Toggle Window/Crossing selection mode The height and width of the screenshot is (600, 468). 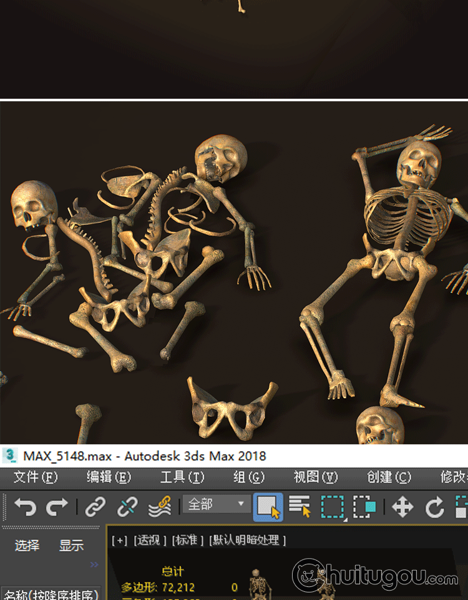[x=364, y=506]
